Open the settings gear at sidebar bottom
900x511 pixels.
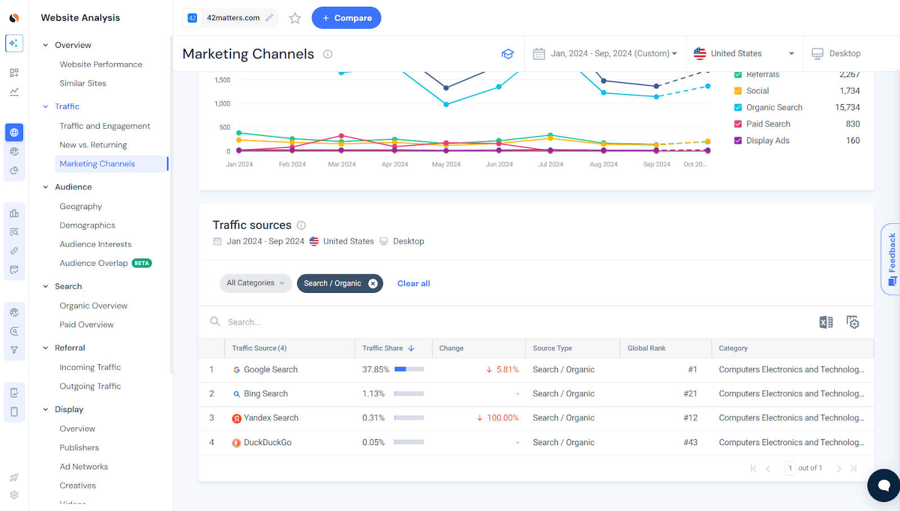tap(14, 495)
